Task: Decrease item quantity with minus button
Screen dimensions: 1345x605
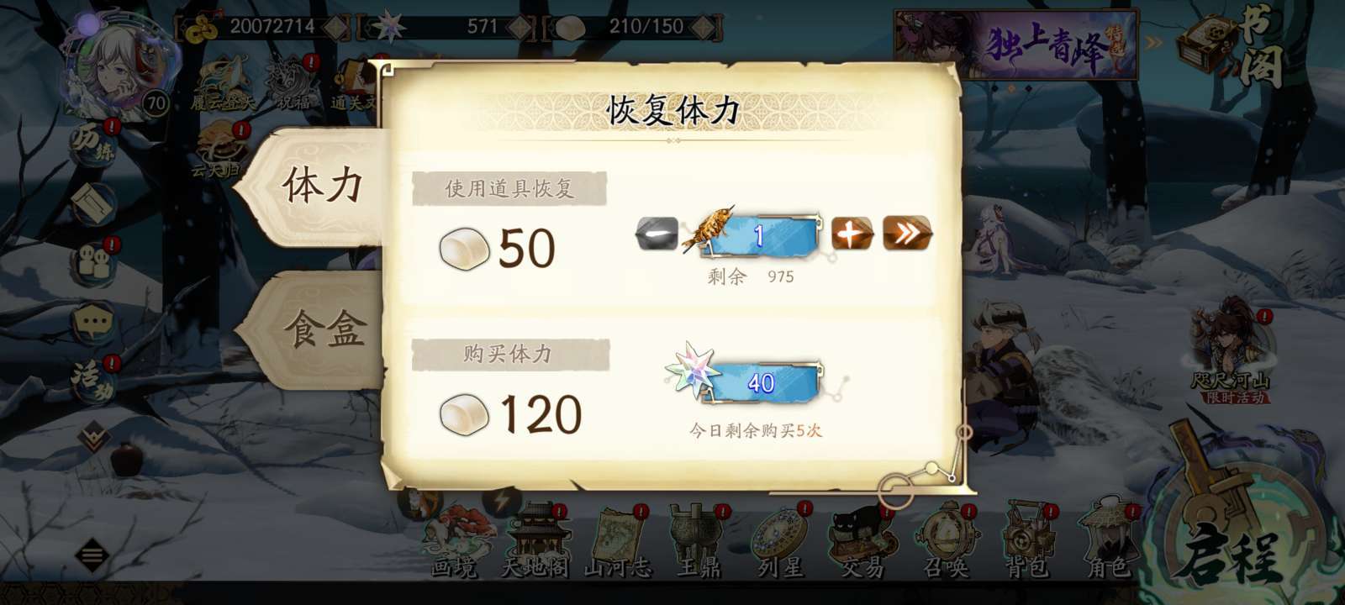Action: 657,234
